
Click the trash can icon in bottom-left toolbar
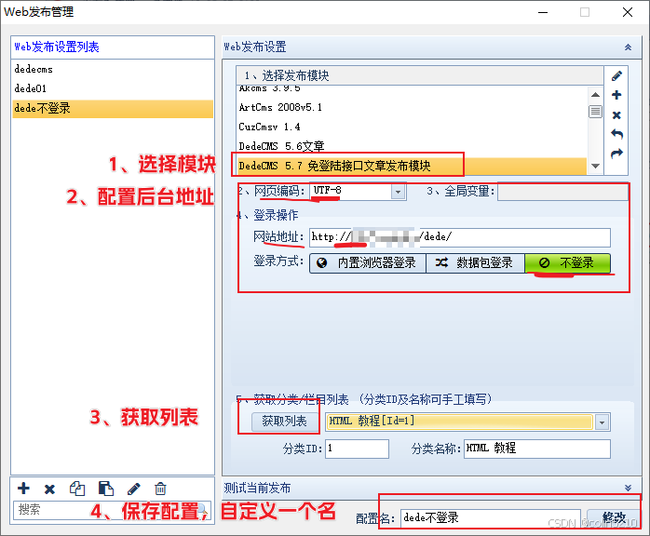coord(160,489)
